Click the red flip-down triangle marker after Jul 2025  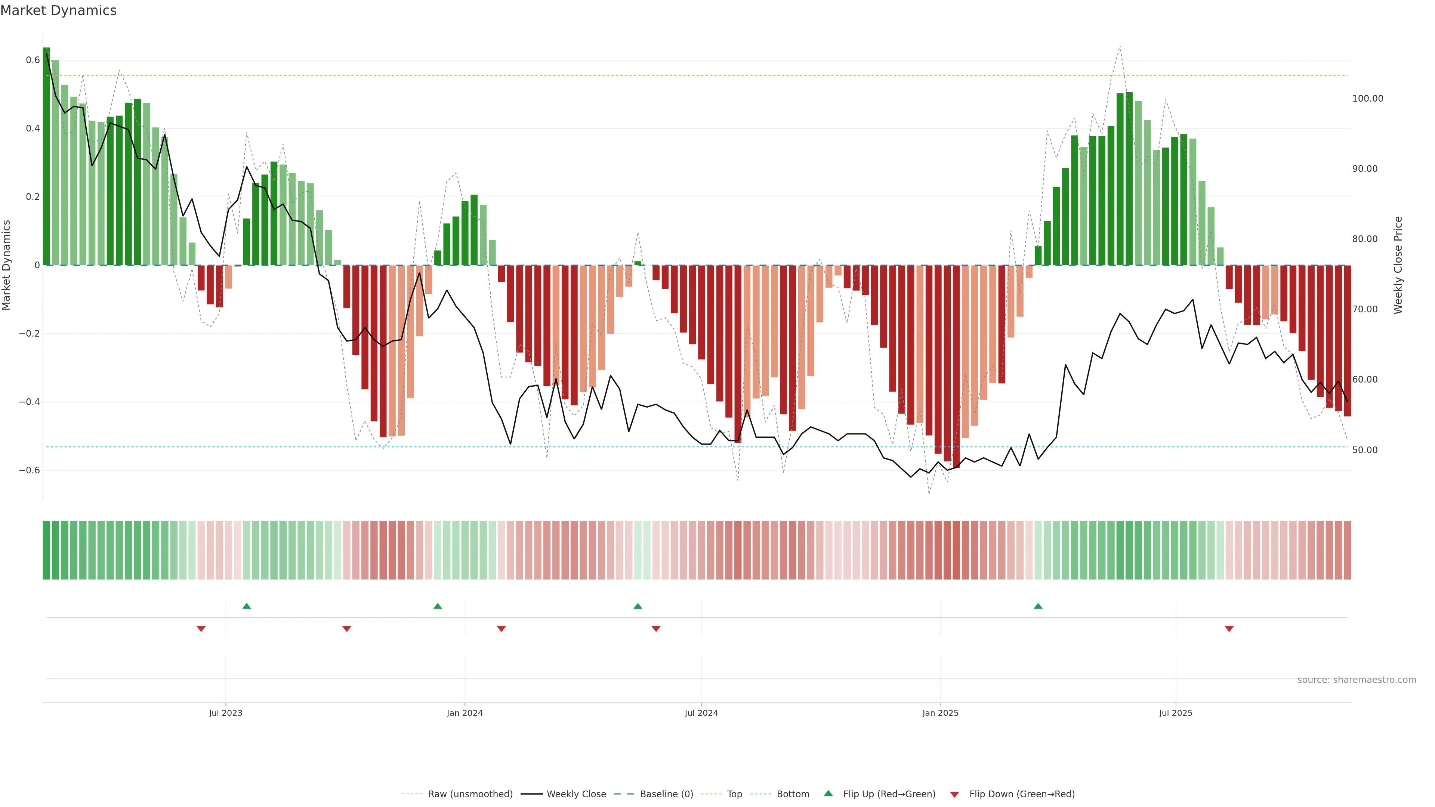[1229, 629]
